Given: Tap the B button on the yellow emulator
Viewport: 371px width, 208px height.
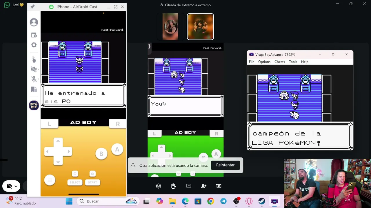Looking at the screenshot, I should pos(101,154).
